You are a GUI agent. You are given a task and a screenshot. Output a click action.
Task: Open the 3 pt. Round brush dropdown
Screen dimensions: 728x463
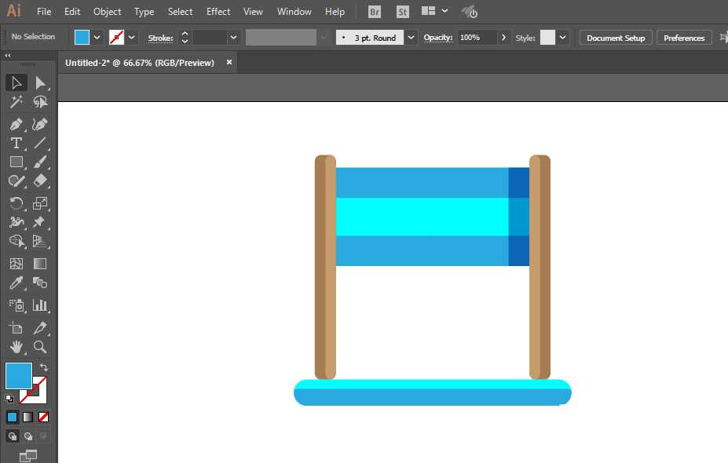coord(411,37)
